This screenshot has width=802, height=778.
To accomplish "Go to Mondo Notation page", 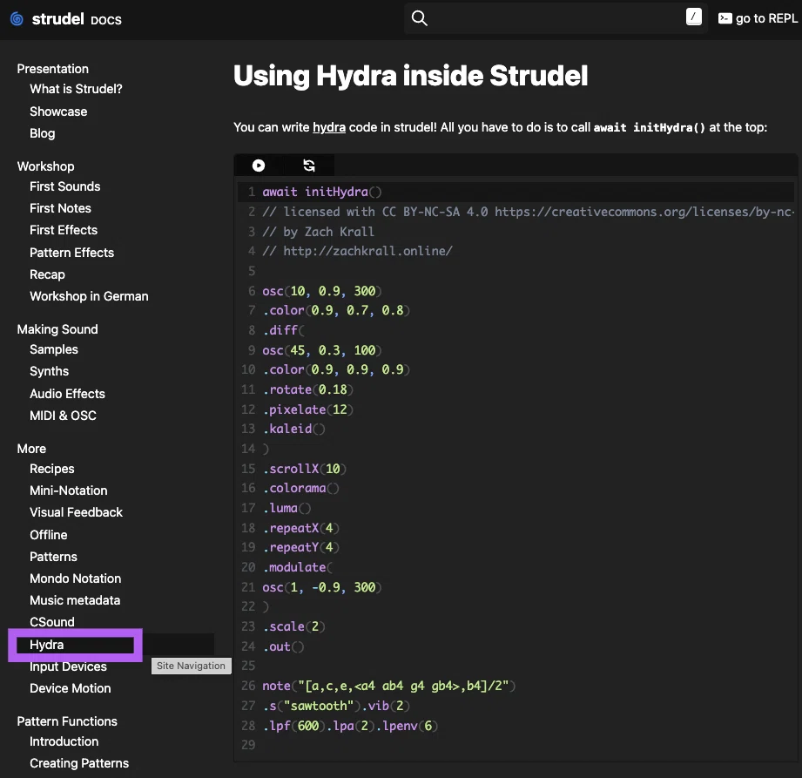I will [x=75, y=578].
